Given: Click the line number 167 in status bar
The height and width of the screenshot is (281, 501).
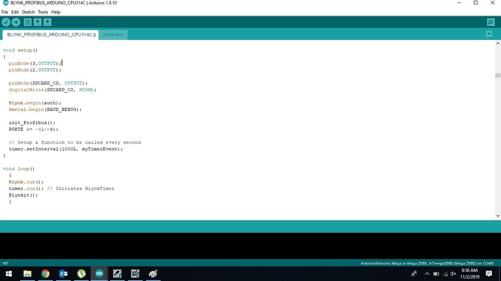Looking at the screenshot, I should pyautogui.click(x=5, y=263).
